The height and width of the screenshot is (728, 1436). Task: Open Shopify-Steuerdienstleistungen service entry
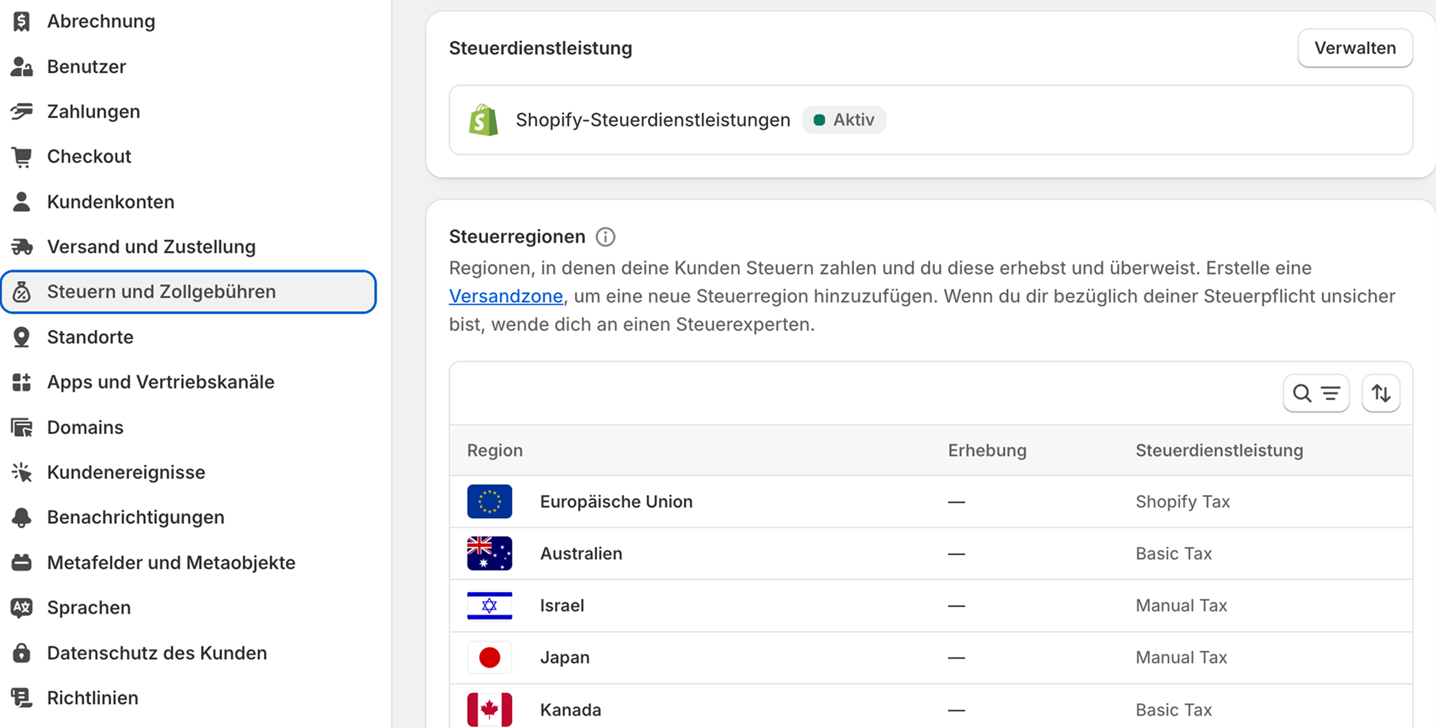[652, 120]
